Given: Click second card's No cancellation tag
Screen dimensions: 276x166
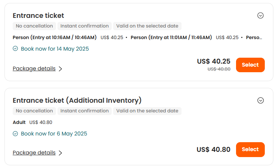Looking at the screenshot, I should click(x=34, y=111).
